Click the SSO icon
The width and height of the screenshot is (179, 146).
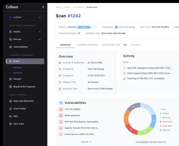tap(10, 116)
